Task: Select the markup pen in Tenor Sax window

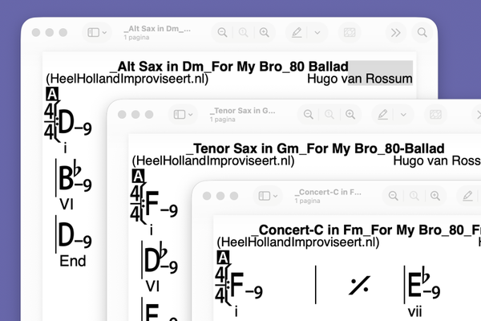Action: pos(382,114)
